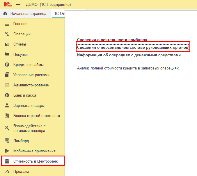The width and height of the screenshot is (197, 176).
Task: Click the Покупки shopping cart icon
Action: [x=7, y=55]
